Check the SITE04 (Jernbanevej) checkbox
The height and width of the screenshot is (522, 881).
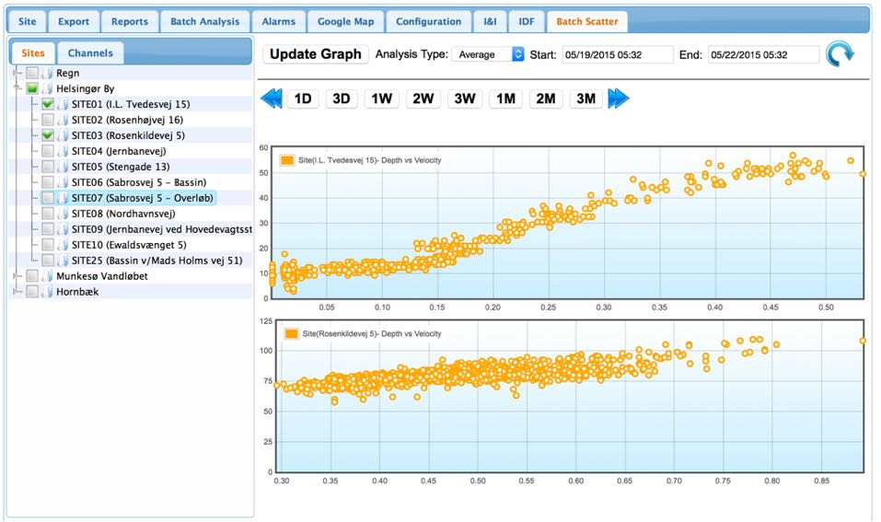48,151
